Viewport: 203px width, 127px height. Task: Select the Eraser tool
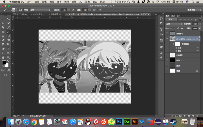[x=3, y=40]
